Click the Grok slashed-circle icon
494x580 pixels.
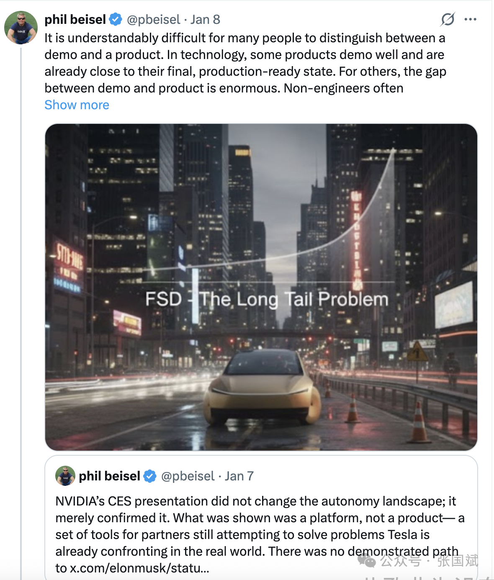click(448, 19)
